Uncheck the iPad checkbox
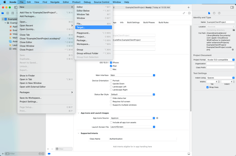 [x=111, y=66]
